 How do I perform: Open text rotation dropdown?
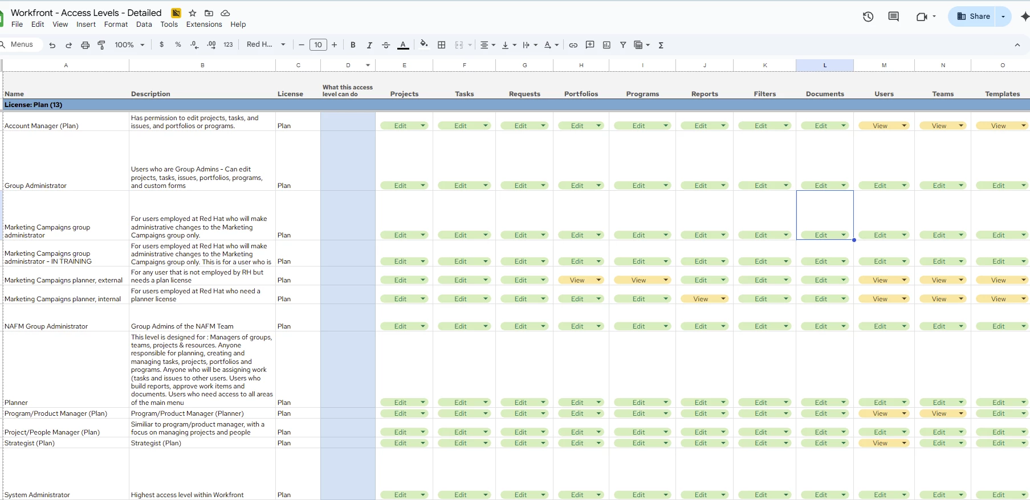pos(551,45)
